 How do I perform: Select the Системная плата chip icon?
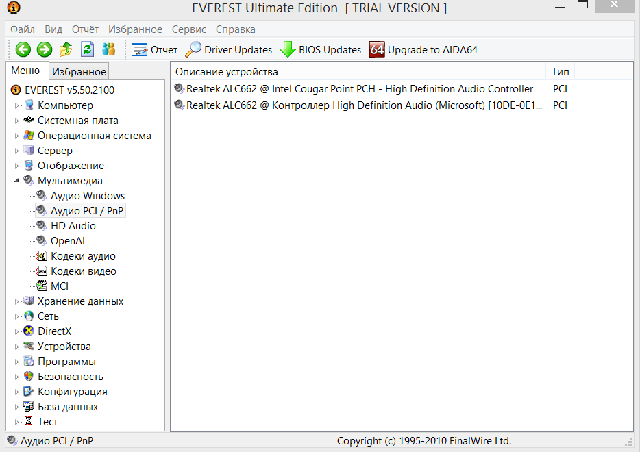coord(29,121)
